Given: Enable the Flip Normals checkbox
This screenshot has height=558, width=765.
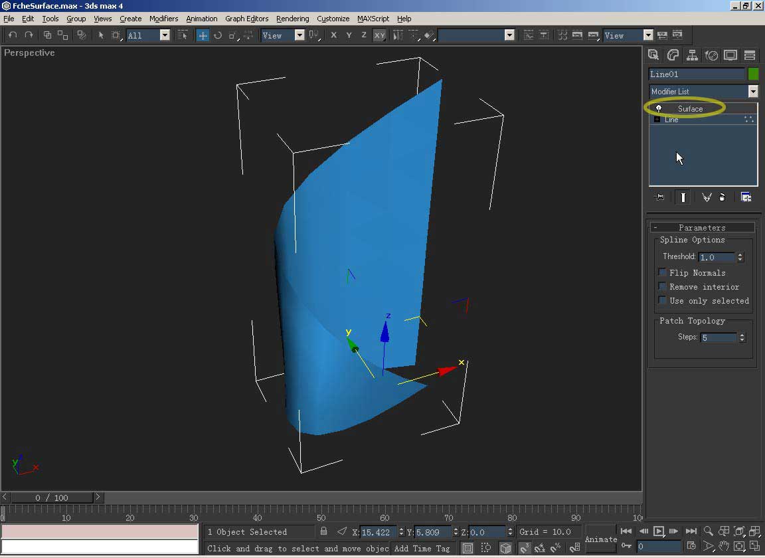Looking at the screenshot, I should 663,272.
